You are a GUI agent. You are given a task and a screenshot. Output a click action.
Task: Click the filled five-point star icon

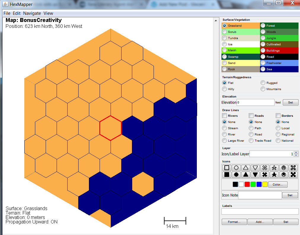tap(274, 175)
